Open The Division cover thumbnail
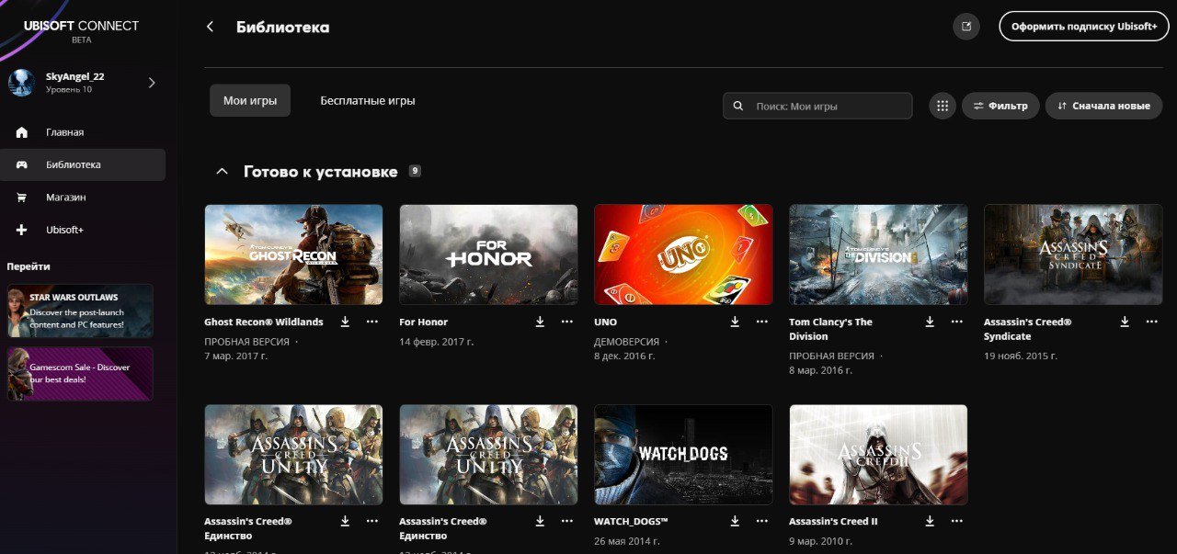This screenshot has width=1177, height=554. [878, 254]
